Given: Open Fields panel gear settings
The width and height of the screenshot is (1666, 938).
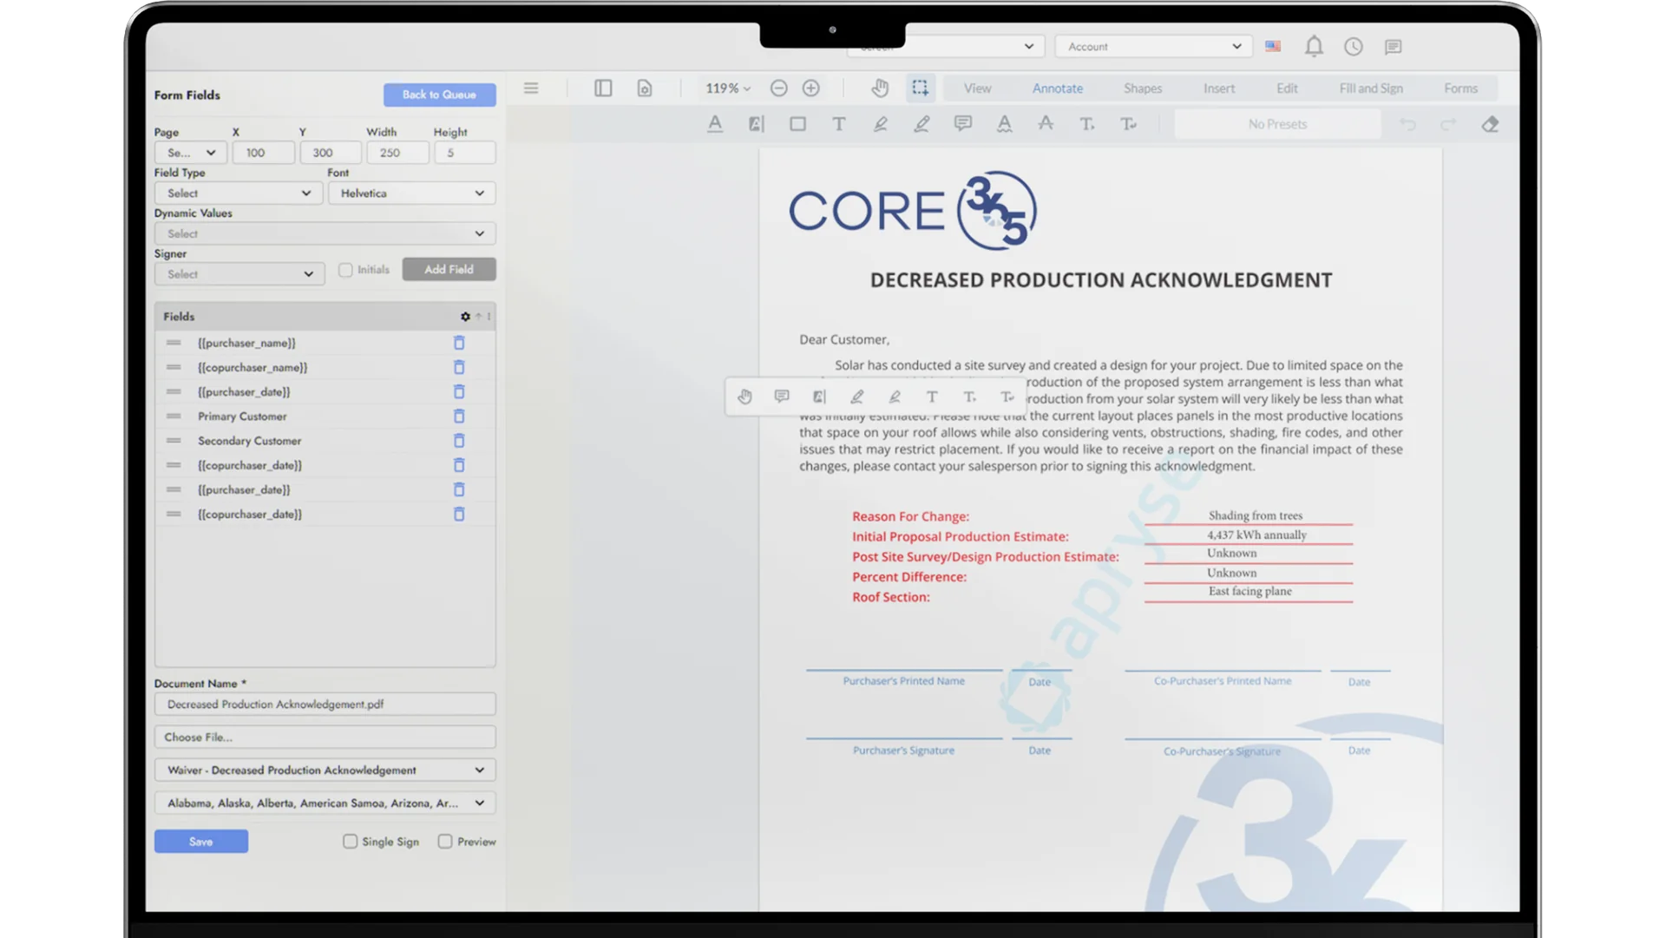Looking at the screenshot, I should click(x=465, y=317).
